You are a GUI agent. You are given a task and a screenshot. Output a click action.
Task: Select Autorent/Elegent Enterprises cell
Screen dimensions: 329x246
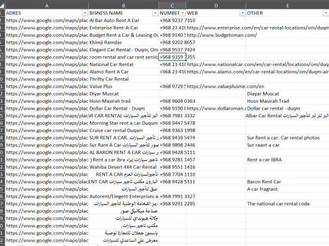pyautogui.click(x=123, y=196)
